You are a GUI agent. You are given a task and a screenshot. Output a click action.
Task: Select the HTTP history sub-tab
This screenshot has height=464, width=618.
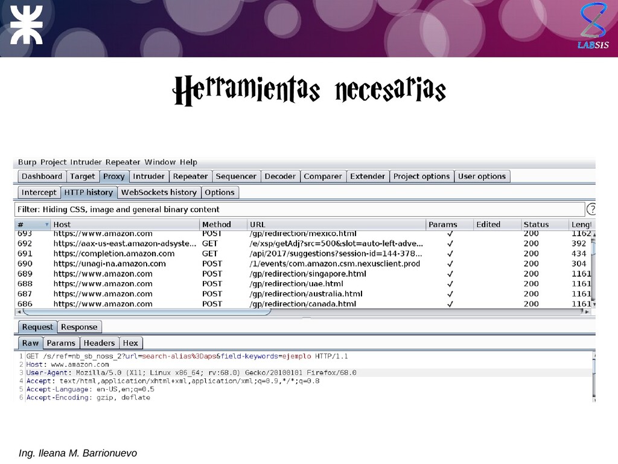pyautogui.click(x=89, y=193)
